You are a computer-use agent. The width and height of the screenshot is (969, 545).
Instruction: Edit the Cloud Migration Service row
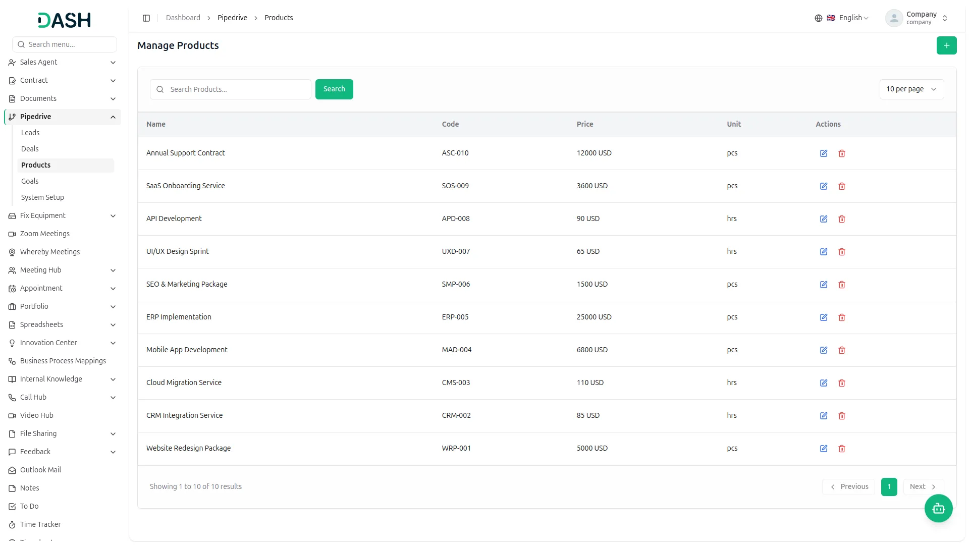[824, 383]
